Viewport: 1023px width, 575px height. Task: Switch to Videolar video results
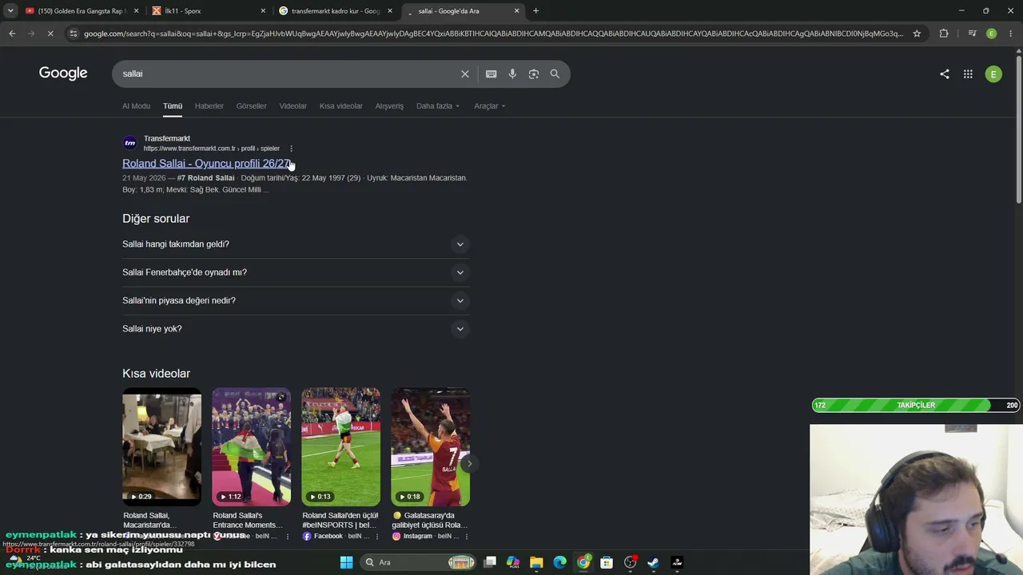point(293,106)
